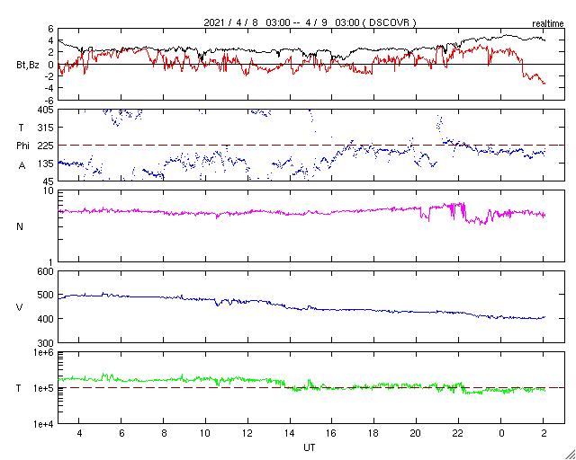The height and width of the screenshot is (460, 576).
Task: Click the 'N' density axis label
Action: (x=20, y=226)
